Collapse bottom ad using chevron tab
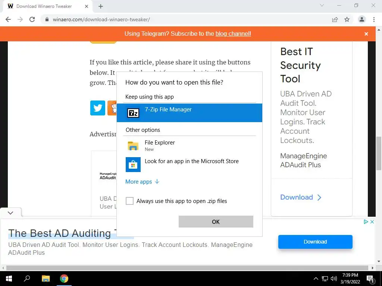 point(10,213)
